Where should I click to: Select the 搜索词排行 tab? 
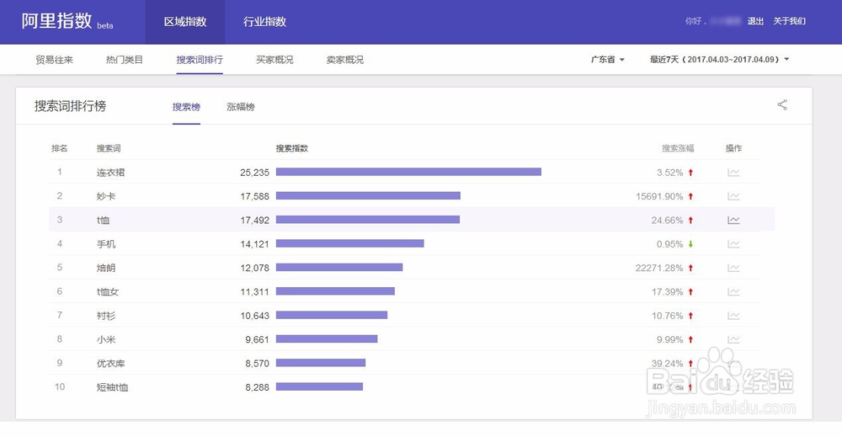200,60
